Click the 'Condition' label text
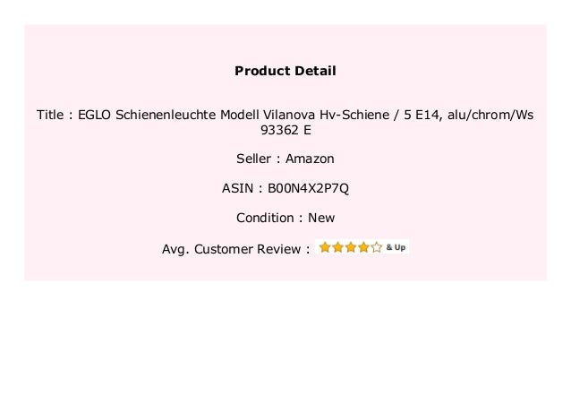 pyautogui.click(x=265, y=218)
